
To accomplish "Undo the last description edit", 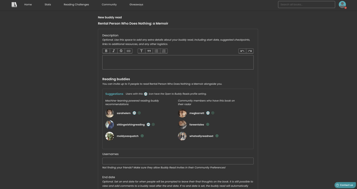I will pos(242,51).
